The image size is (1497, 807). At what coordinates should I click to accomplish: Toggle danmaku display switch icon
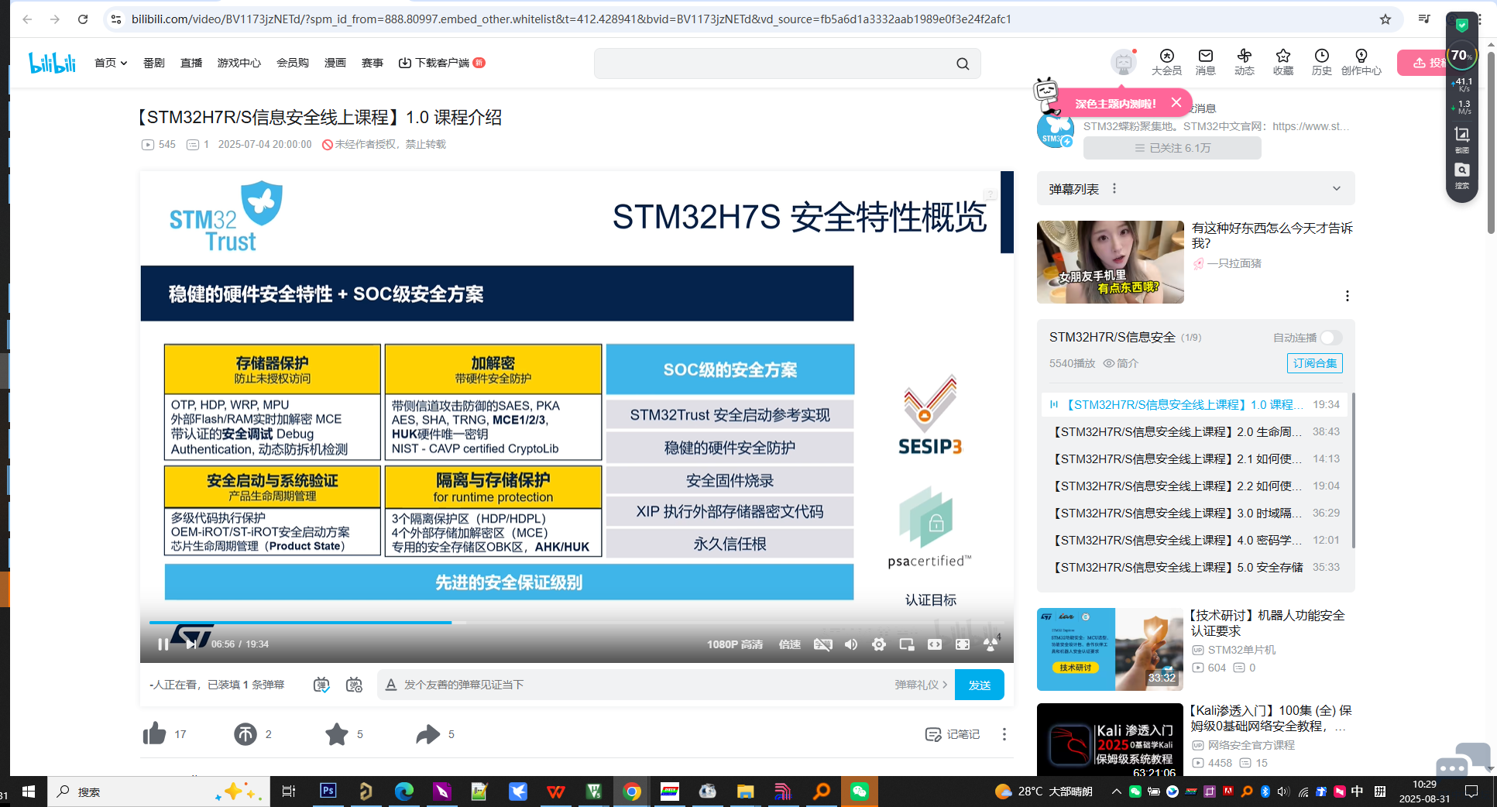point(321,685)
